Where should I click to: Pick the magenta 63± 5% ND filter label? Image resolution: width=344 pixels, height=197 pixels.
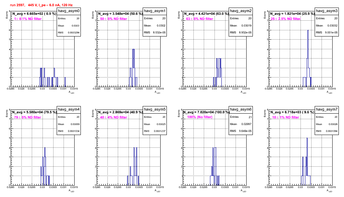[200, 19]
